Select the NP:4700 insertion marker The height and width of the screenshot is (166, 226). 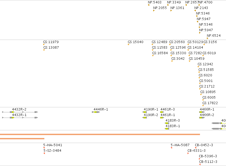coord(199,5)
